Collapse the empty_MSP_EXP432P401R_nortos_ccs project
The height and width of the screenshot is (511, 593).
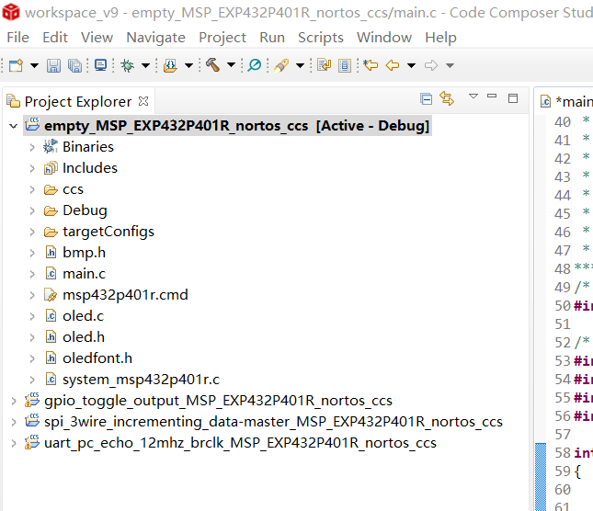pos(13,126)
